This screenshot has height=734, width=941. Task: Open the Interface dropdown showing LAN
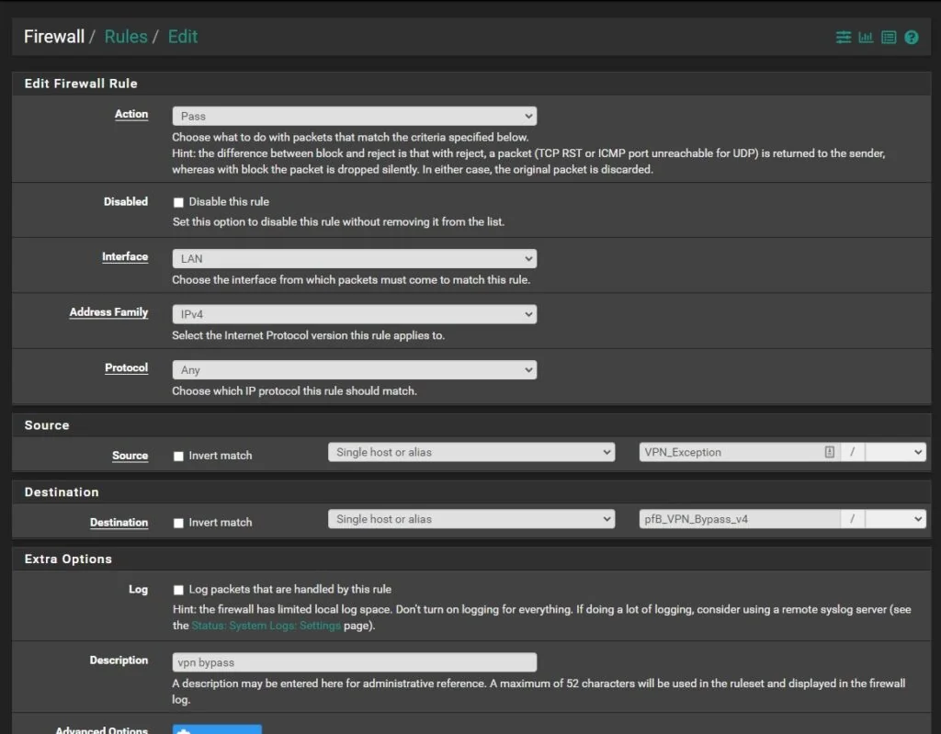tap(354, 259)
